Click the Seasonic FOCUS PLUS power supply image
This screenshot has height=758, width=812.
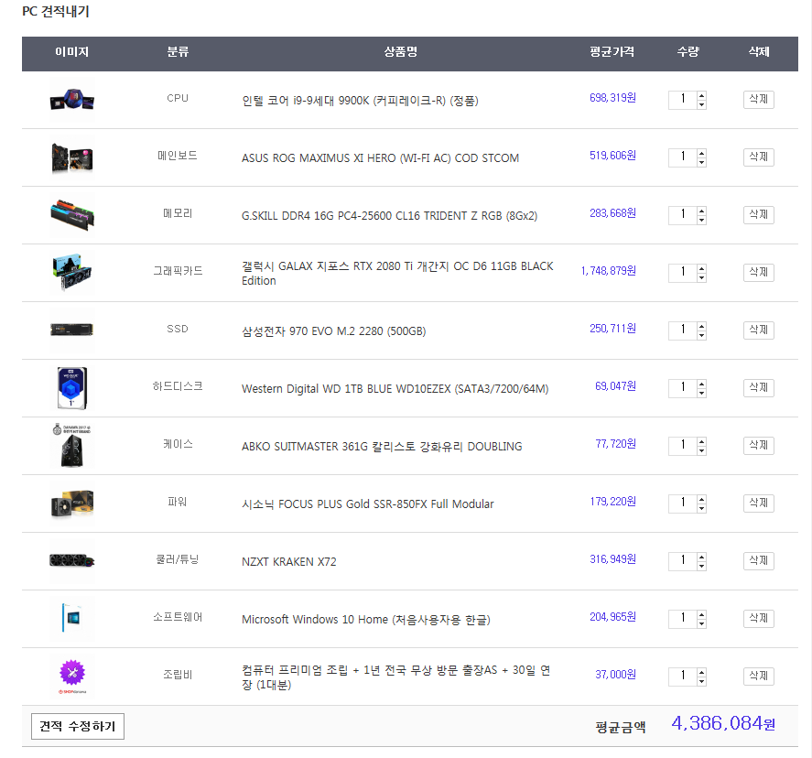[x=72, y=504]
